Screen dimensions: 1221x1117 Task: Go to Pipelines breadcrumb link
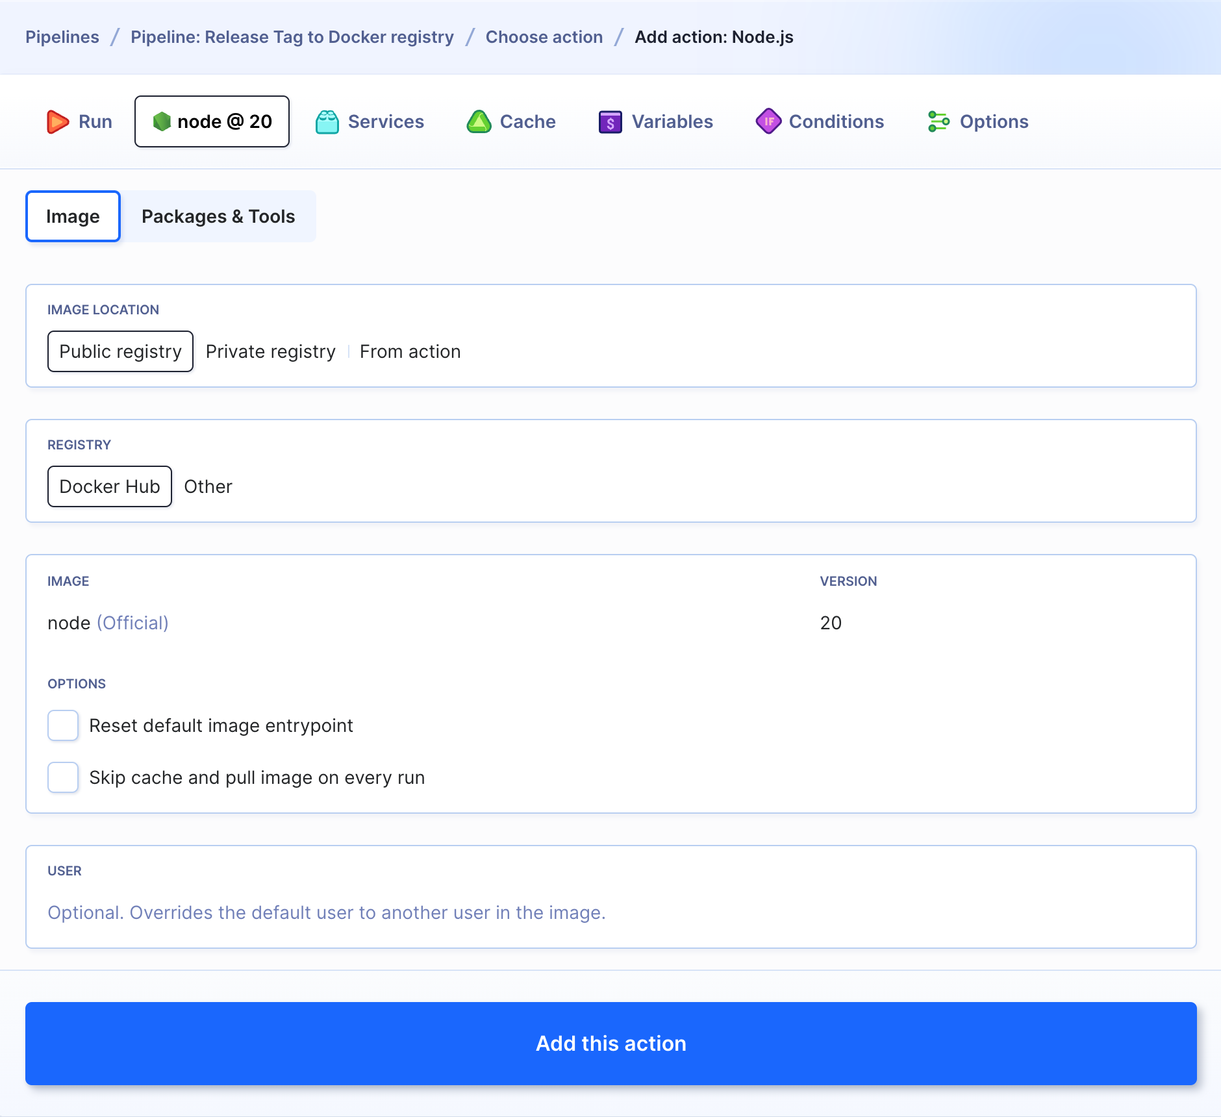(62, 37)
